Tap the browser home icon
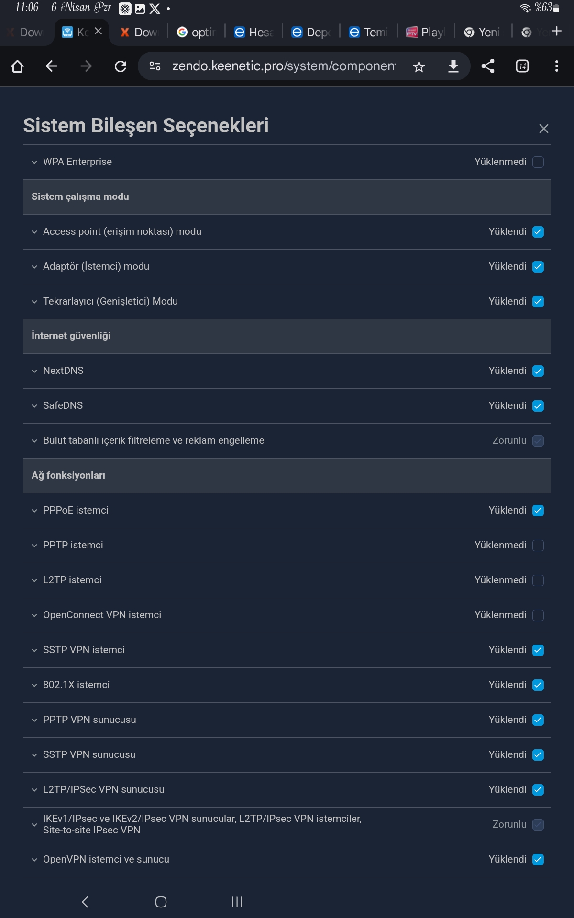Screen dimensions: 574x918 [x=18, y=66]
